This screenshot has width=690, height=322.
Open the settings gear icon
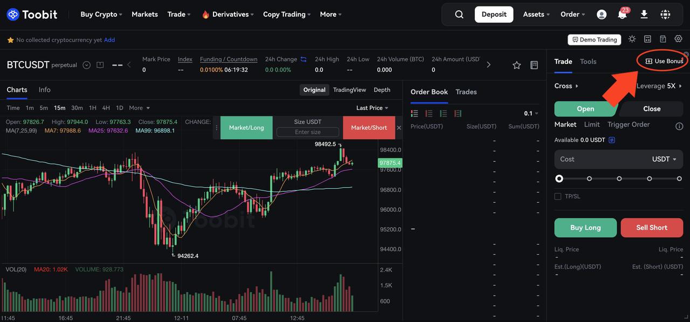point(678,39)
